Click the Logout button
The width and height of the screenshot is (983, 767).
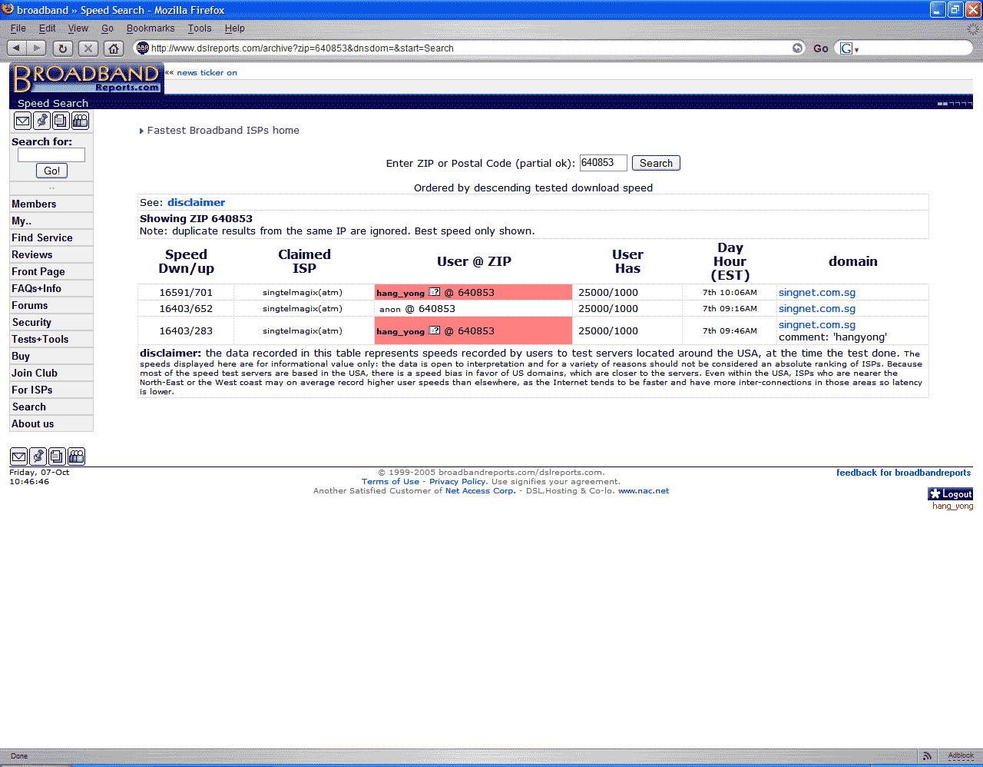tap(951, 494)
